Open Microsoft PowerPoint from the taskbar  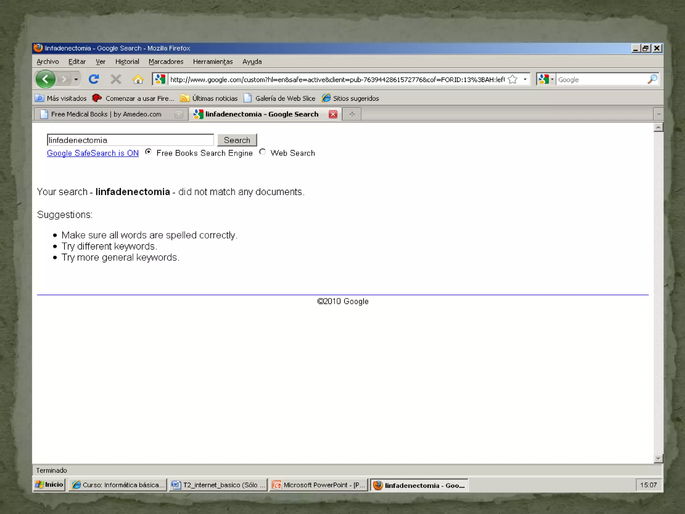[319, 485]
